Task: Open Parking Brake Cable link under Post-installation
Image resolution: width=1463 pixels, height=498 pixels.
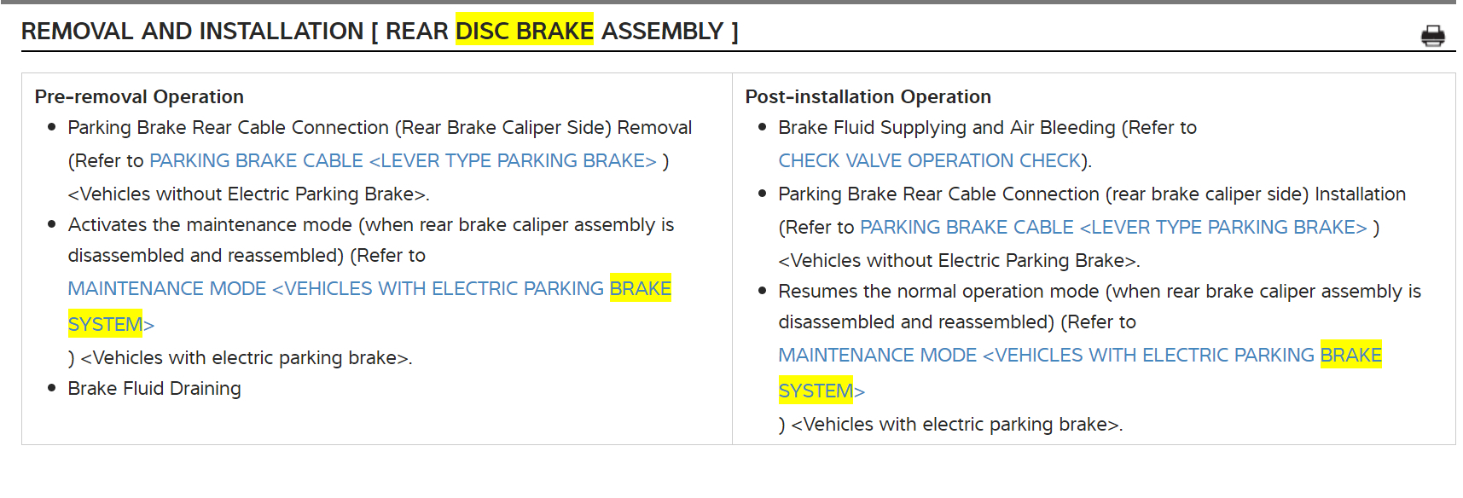Action: (x=1113, y=228)
